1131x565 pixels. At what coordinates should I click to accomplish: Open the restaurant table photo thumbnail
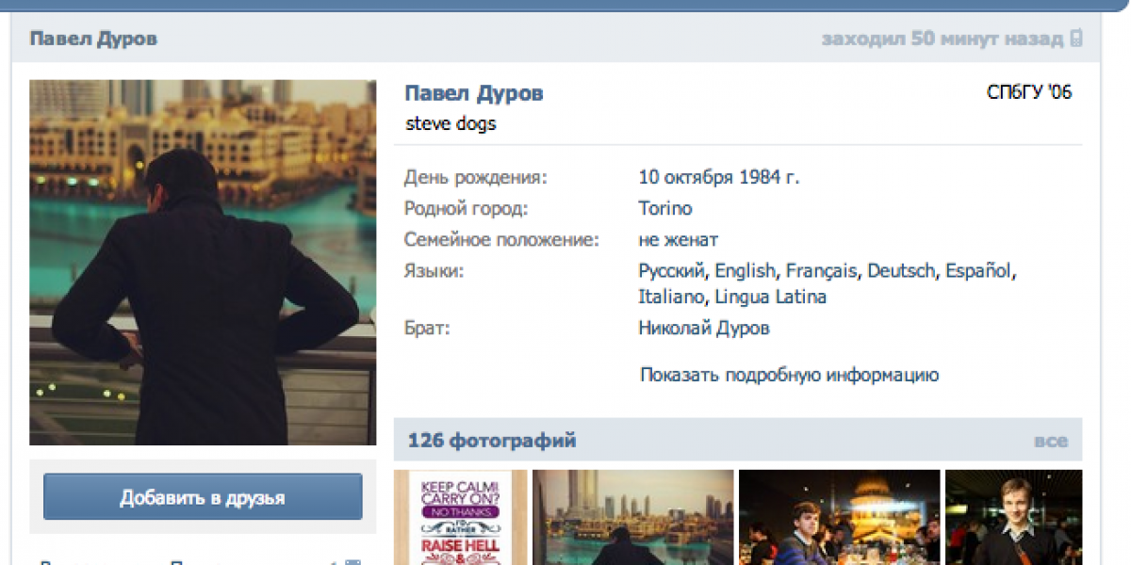coord(840,517)
